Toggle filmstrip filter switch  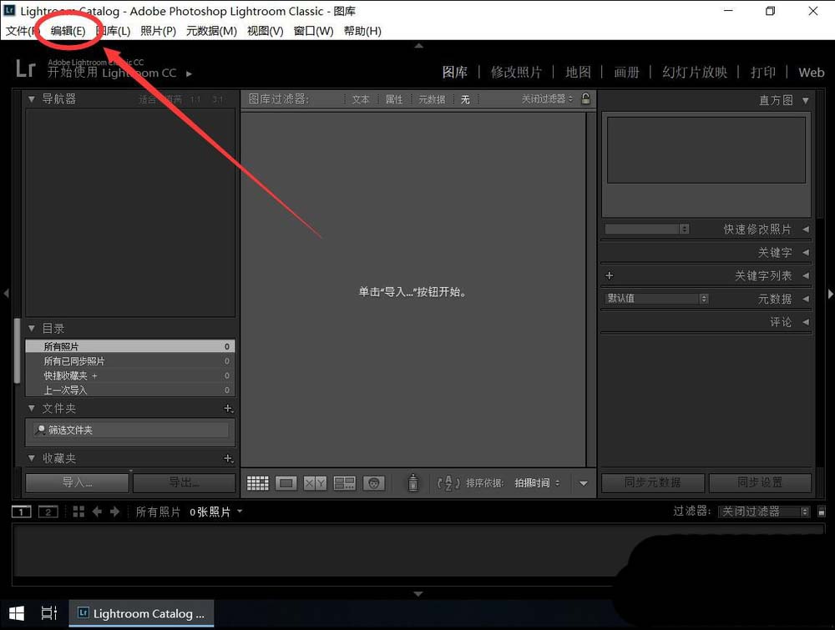tap(822, 512)
